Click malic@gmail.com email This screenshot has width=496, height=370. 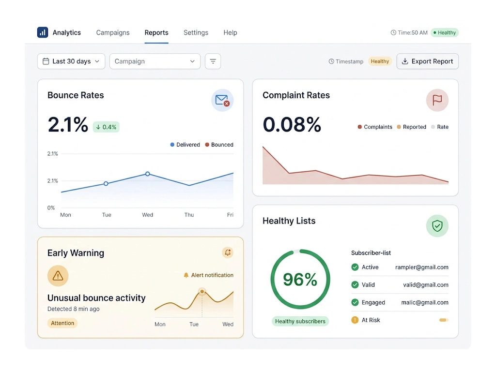click(424, 302)
